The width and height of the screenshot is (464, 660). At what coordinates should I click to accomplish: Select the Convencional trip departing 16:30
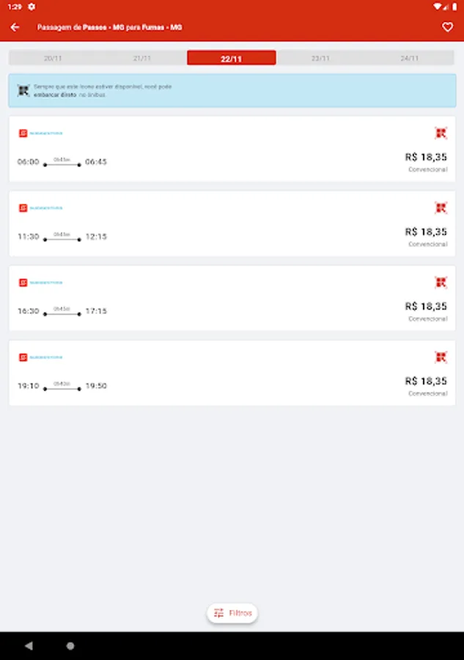(232, 299)
